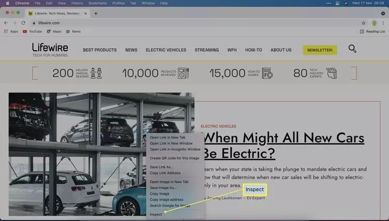
Task: Open the Chrome application menu
Action: click(x=22, y=3)
